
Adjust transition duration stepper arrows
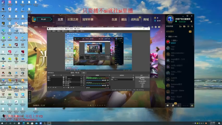point(133,79)
